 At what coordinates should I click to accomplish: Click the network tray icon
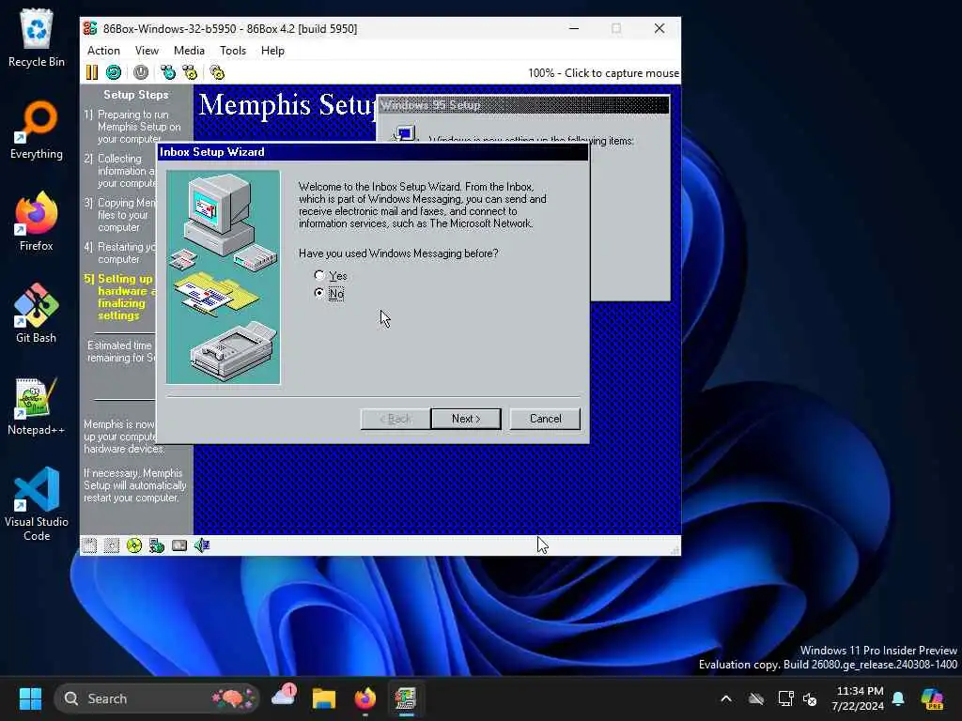point(786,698)
